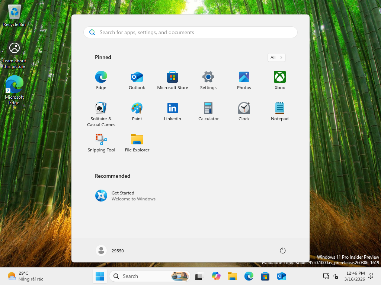The height and width of the screenshot is (285, 381).
Task: Launch Notepad from the Start menu
Action: [280, 111]
